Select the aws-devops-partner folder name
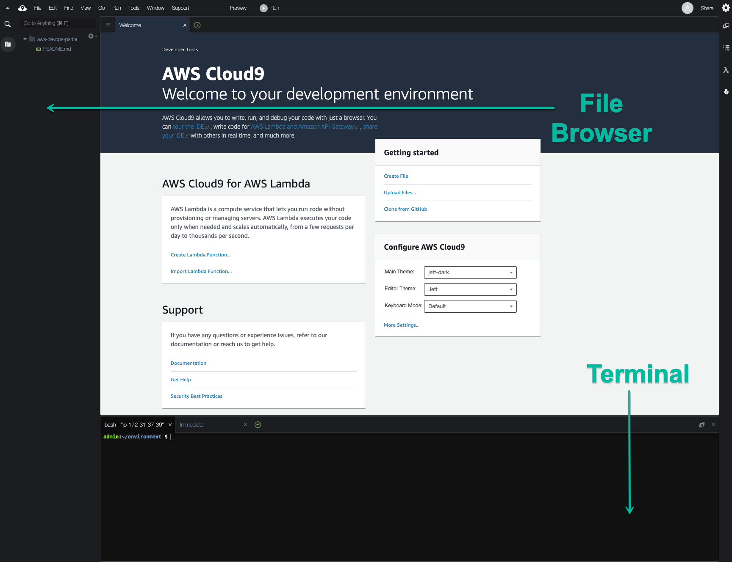This screenshot has height=562, width=732. (x=57, y=39)
